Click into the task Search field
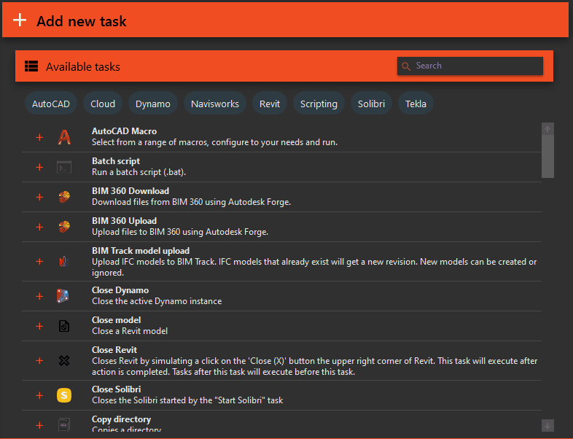Image resolution: width=573 pixels, height=439 pixels. click(475, 66)
